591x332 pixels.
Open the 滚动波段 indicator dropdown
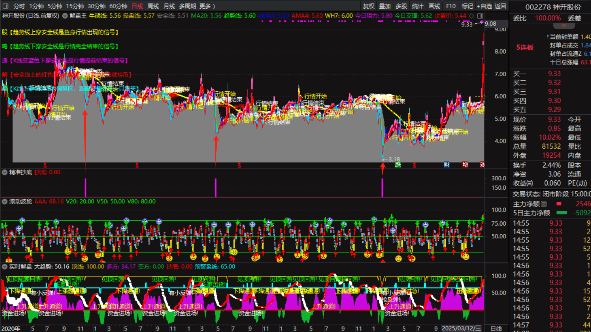click(5, 201)
